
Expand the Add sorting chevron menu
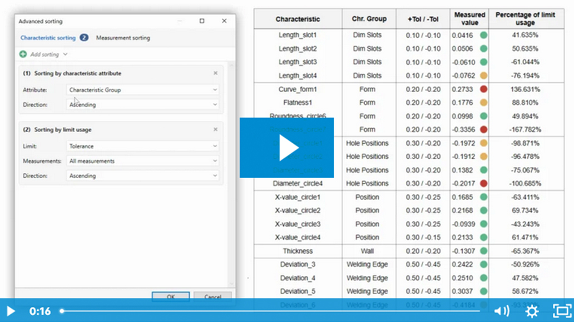(65, 54)
